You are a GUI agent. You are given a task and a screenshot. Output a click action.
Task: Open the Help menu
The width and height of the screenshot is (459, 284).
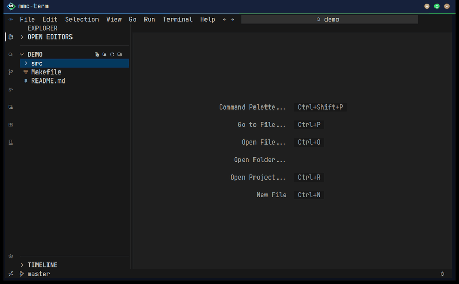point(208,20)
